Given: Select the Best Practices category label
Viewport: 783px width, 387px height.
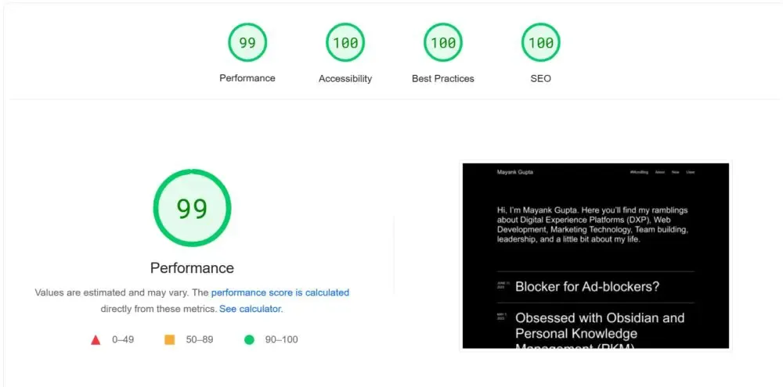Looking at the screenshot, I should click(x=443, y=79).
